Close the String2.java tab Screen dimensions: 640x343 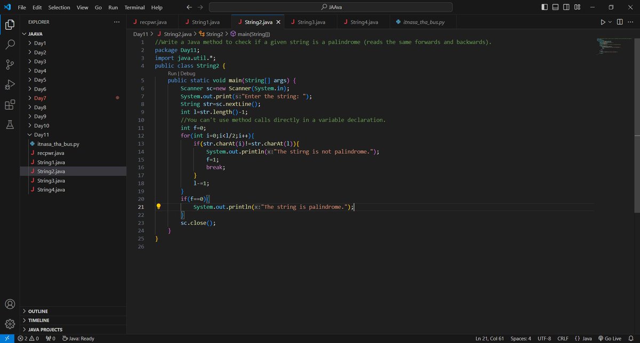pos(278,22)
